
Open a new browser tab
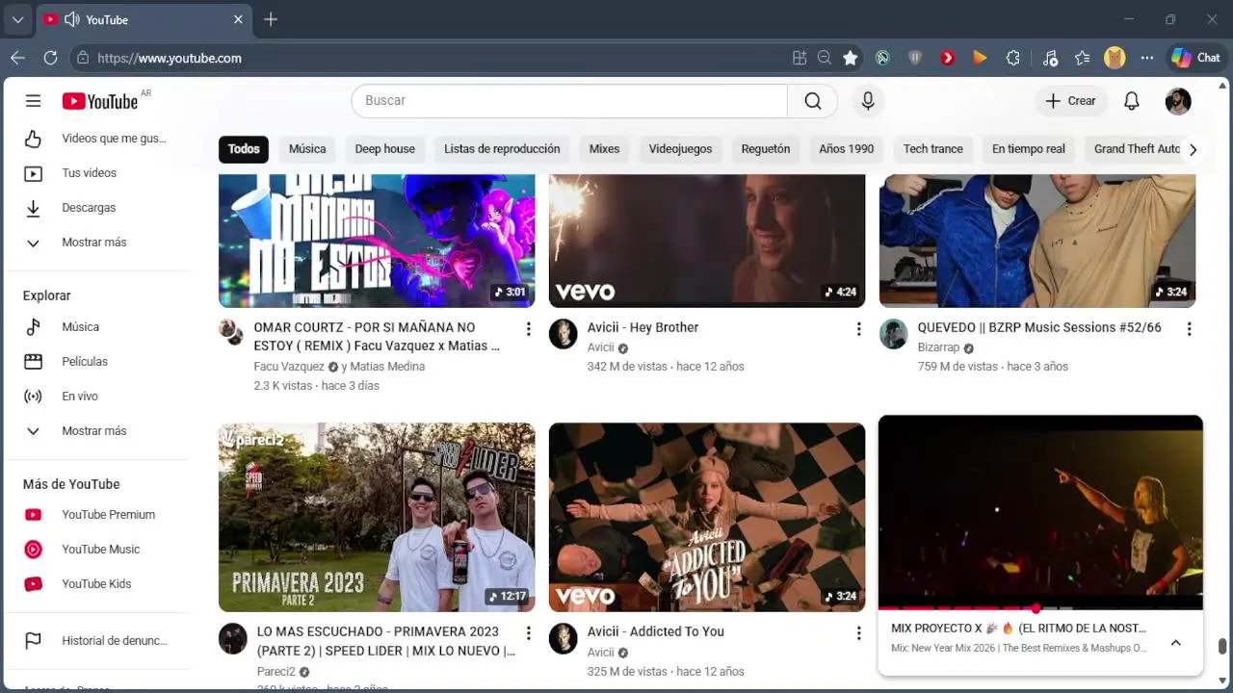[x=271, y=19]
